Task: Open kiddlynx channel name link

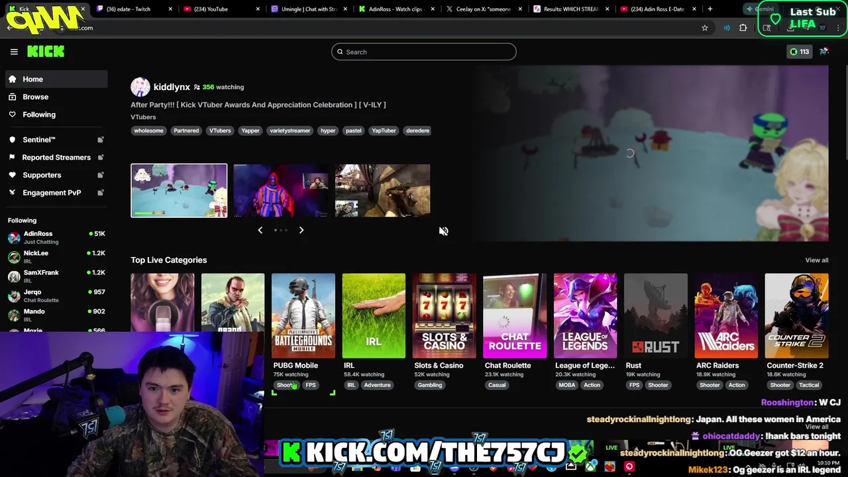Action: 172,87
